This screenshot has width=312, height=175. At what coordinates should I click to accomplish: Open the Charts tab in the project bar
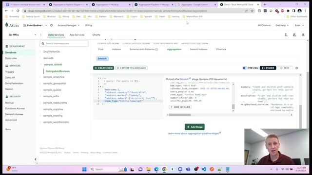96,35
